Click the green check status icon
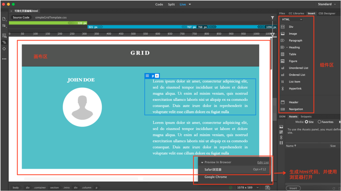Screen dimensions: 341x191 [x=230, y=188]
